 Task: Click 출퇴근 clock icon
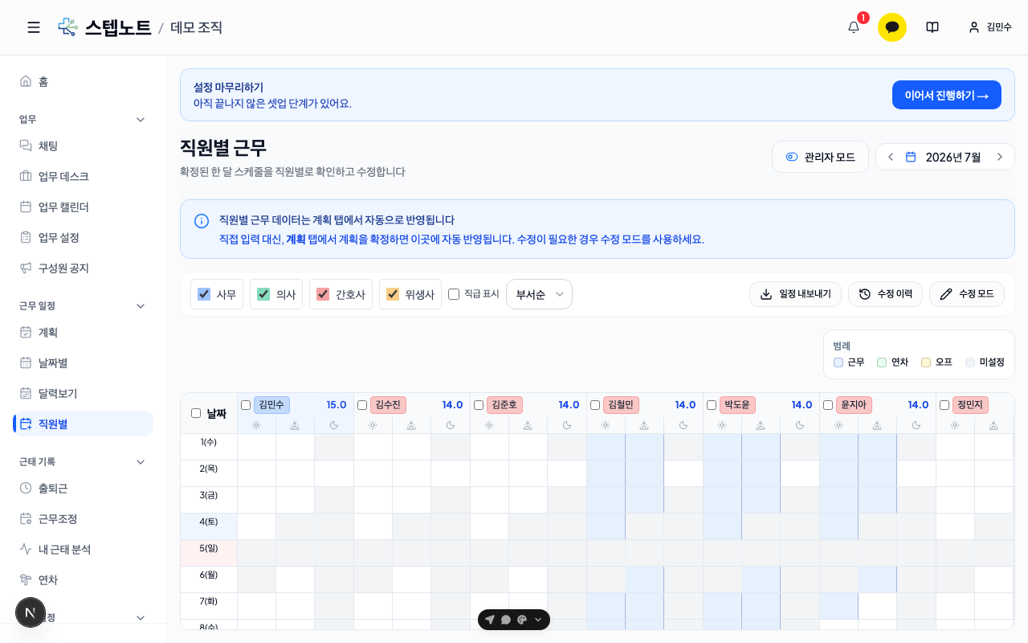click(26, 488)
